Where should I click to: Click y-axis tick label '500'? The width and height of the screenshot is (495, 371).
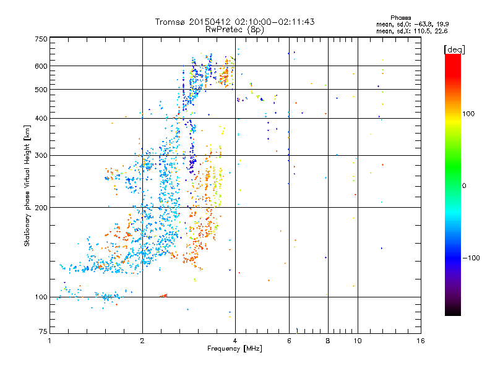click(41, 90)
